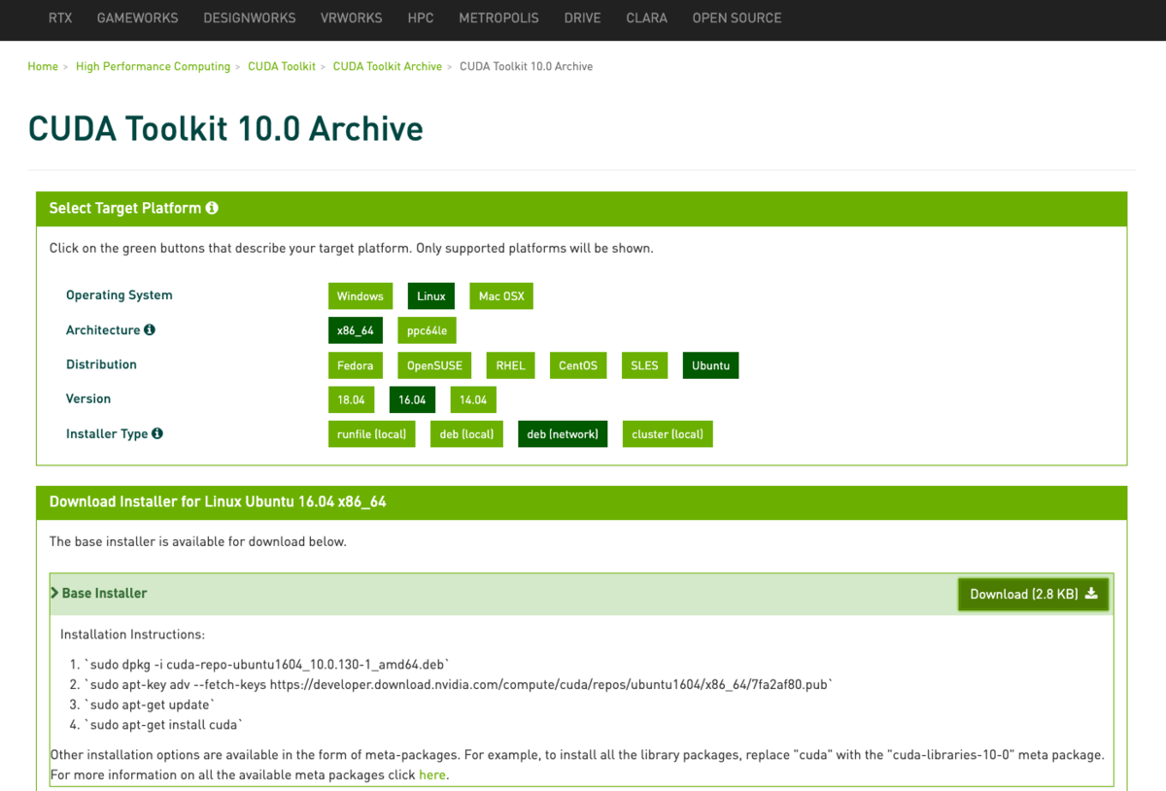The height and width of the screenshot is (791, 1166).
Task: Select the Linux operating system option
Action: point(431,296)
